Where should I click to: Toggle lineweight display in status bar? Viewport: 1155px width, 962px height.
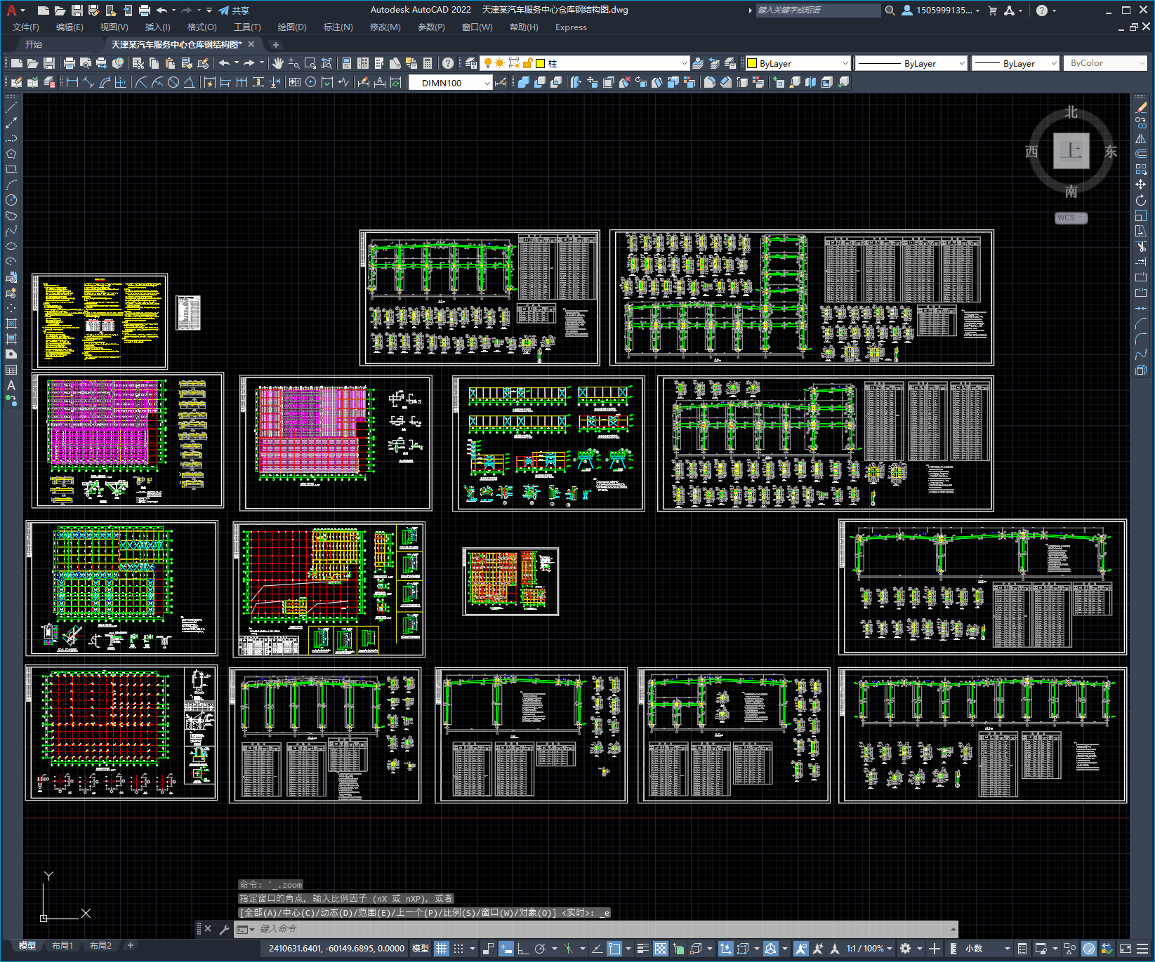(642, 949)
